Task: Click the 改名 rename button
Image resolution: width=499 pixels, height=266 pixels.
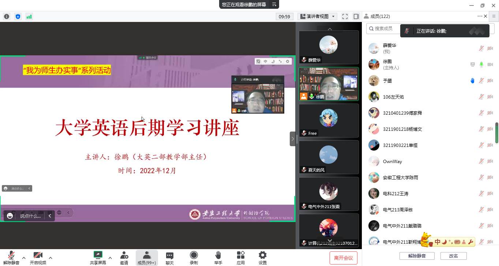Action: (x=453, y=256)
